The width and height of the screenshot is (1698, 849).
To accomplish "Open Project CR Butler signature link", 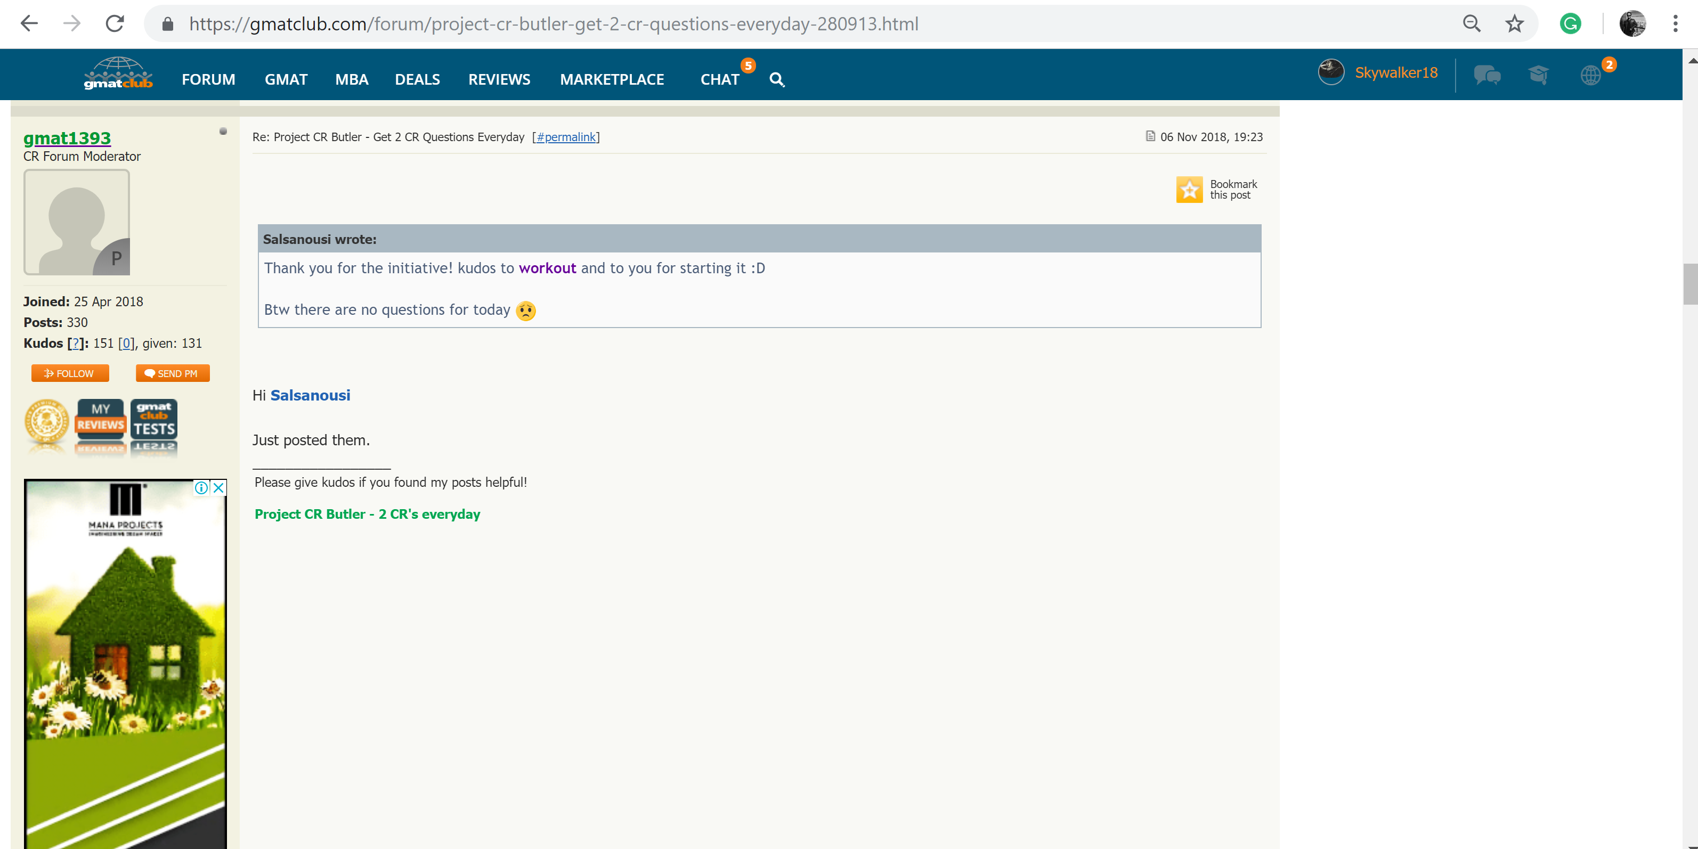I will 367,514.
